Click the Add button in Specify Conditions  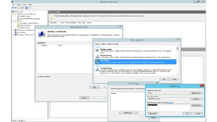pos(94,87)
